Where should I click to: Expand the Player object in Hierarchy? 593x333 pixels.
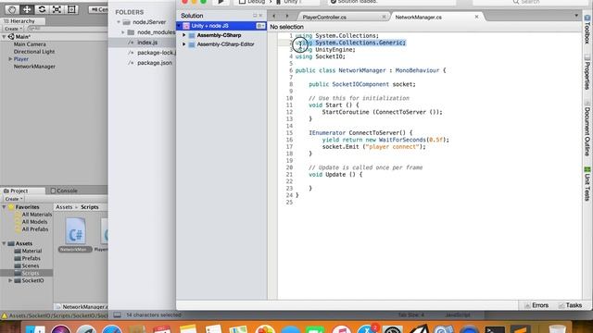(x=10, y=59)
